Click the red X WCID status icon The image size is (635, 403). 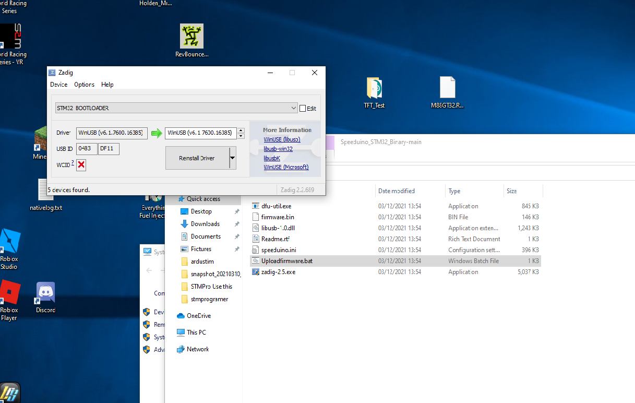(81, 165)
